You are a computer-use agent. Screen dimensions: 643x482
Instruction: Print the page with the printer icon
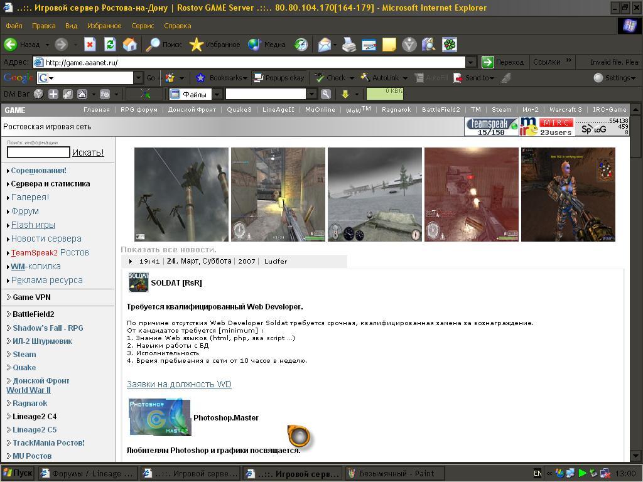349,45
